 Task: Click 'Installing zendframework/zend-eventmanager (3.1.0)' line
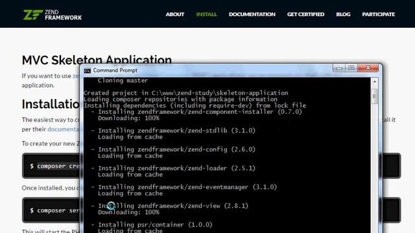pos(187,187)
